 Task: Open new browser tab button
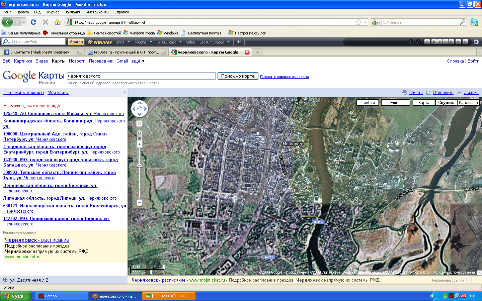[257, 52]
